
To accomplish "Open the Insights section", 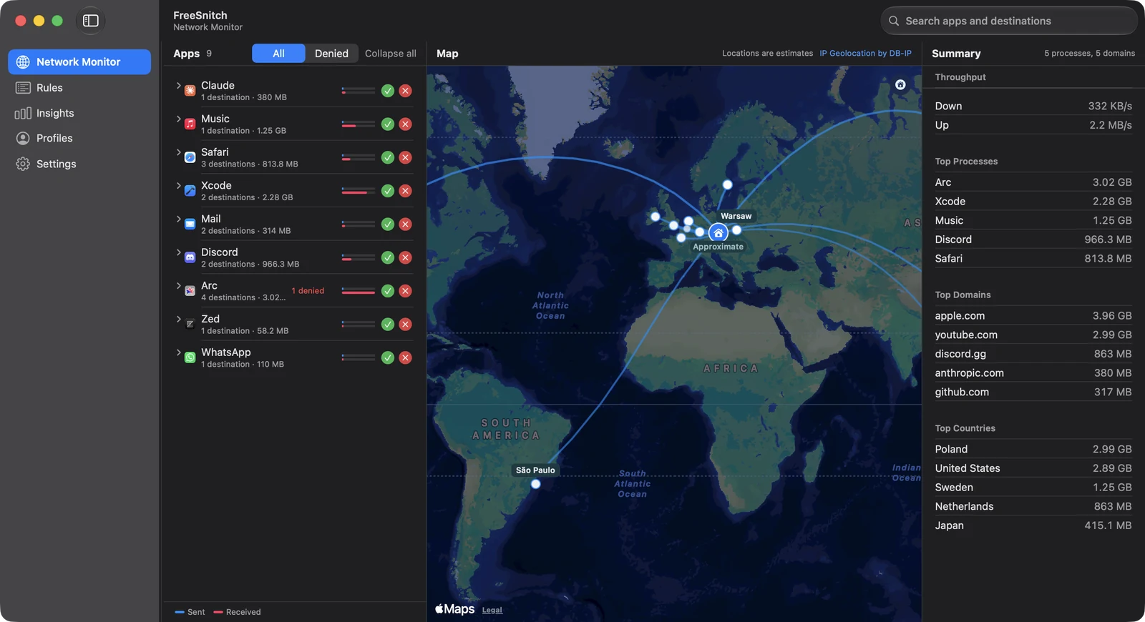I will click(79, 113).
